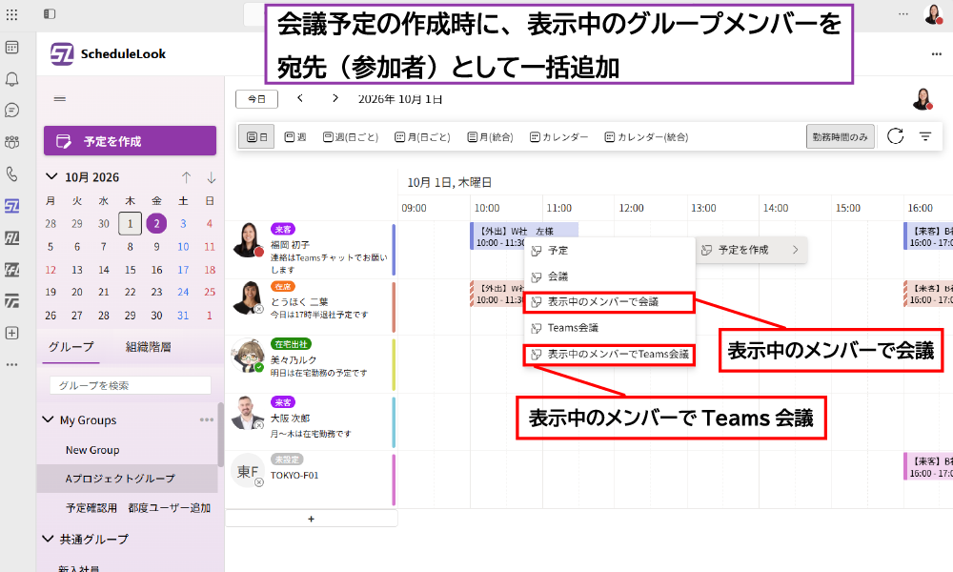Switch to 週(日ごと) view
The height and width of the screenshot is (572, 953).
350,136
